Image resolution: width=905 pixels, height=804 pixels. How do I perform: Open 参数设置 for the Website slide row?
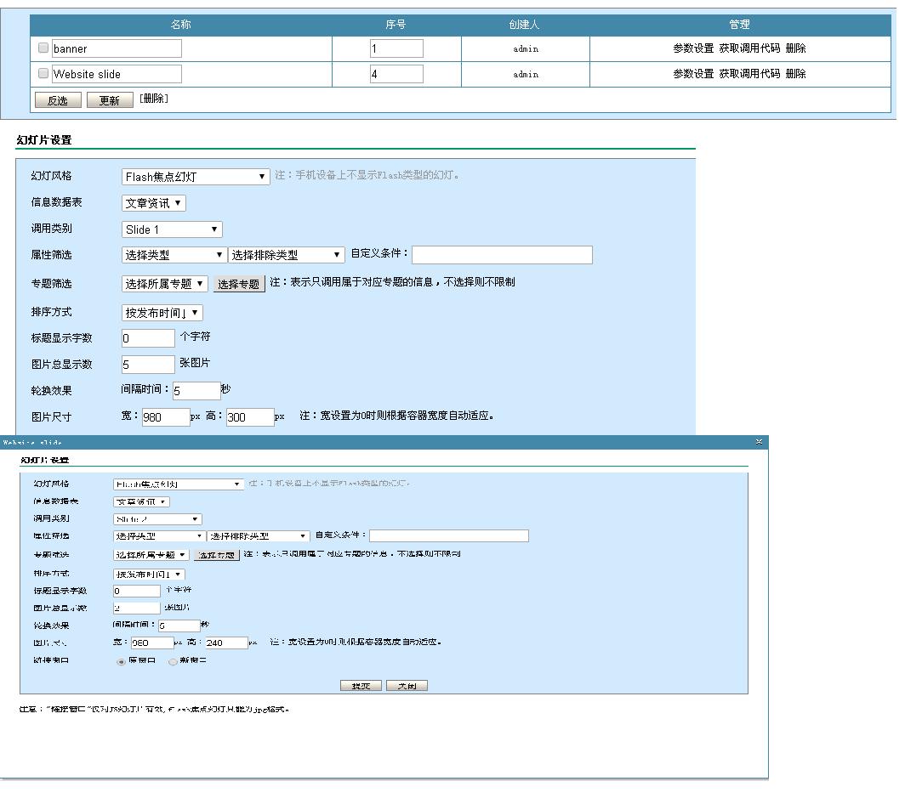tap(693, 74)
